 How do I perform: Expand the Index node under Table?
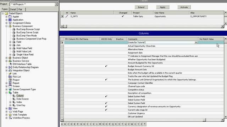tap(10, 102)
